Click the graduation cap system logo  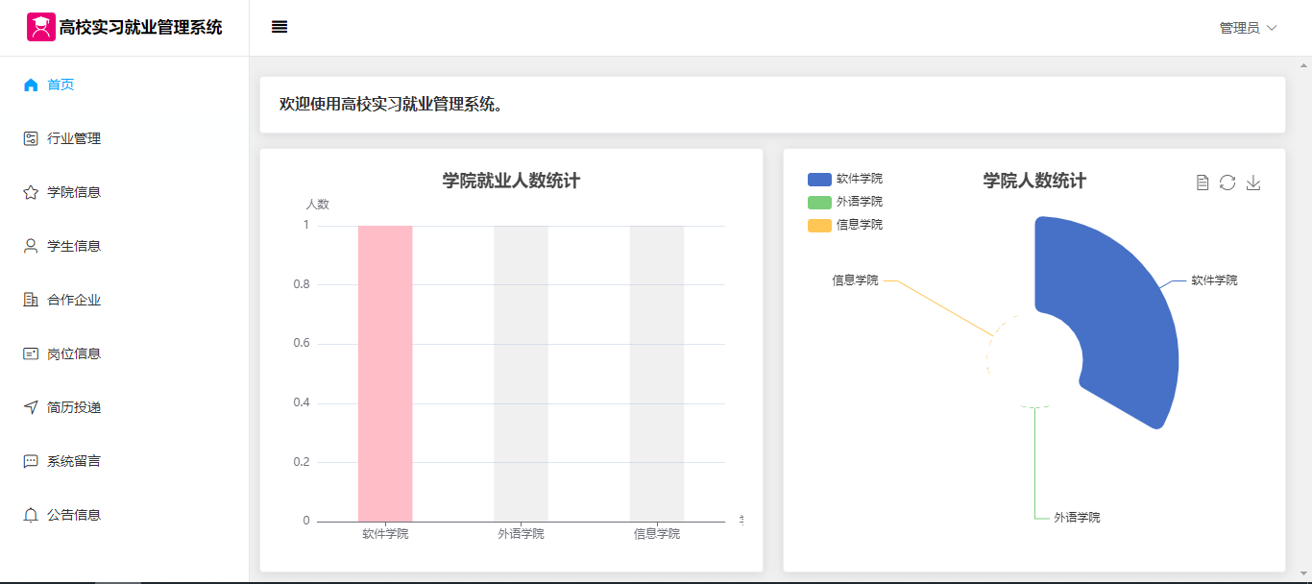point(40,27)
